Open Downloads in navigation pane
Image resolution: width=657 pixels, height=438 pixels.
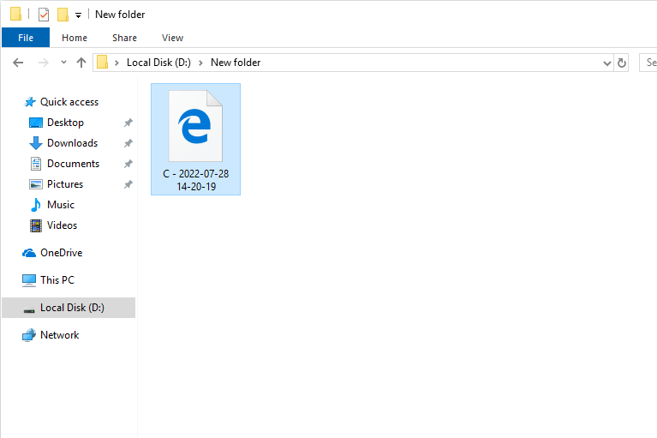[72, 143]
